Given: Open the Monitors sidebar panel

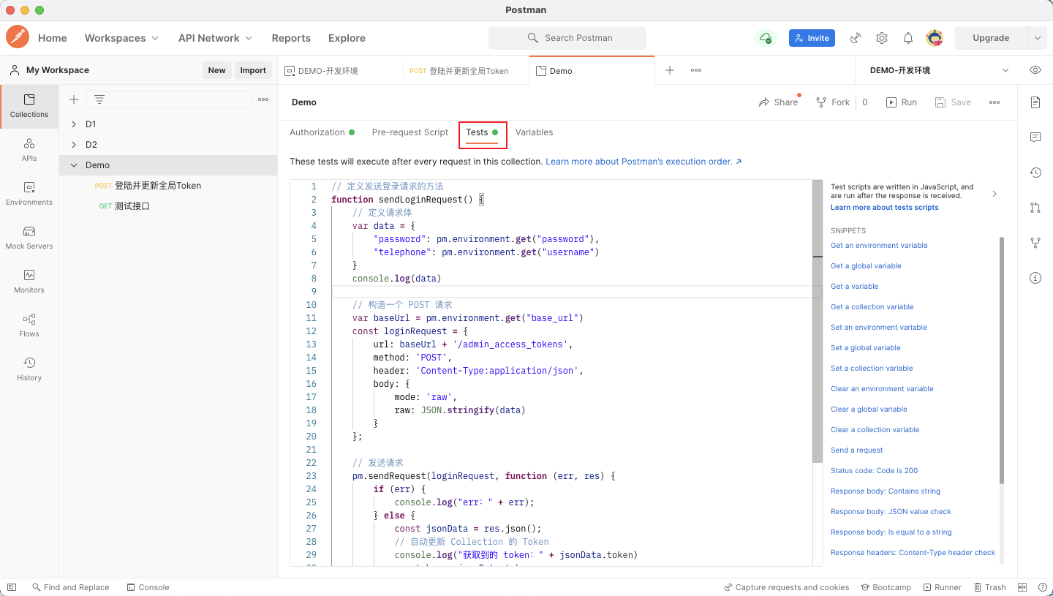Looking at the screenshot, I should pyautogui.click(x=29, y=282).
